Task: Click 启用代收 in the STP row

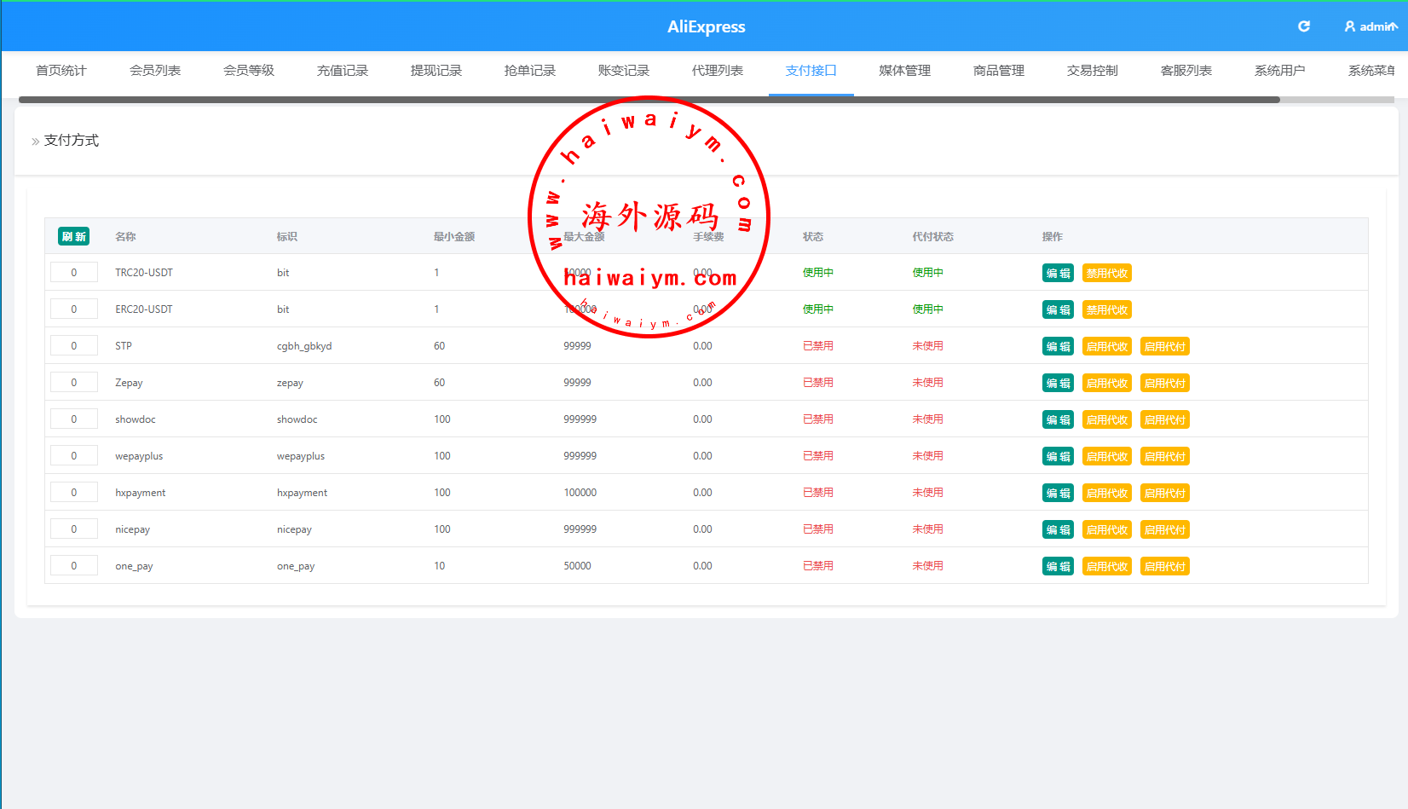Action: pos(1107,346)
